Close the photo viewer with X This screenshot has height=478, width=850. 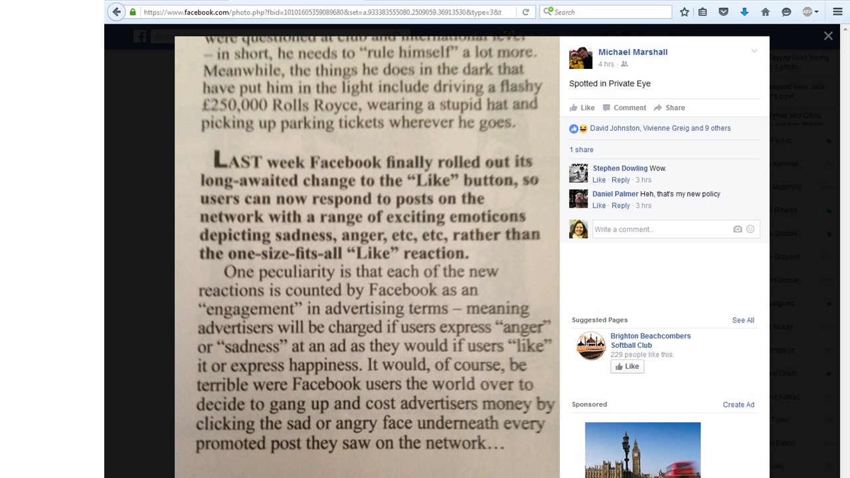point(828,36)
